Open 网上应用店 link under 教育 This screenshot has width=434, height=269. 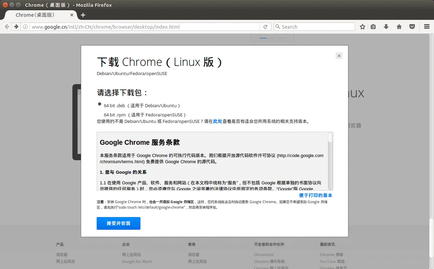197,261
